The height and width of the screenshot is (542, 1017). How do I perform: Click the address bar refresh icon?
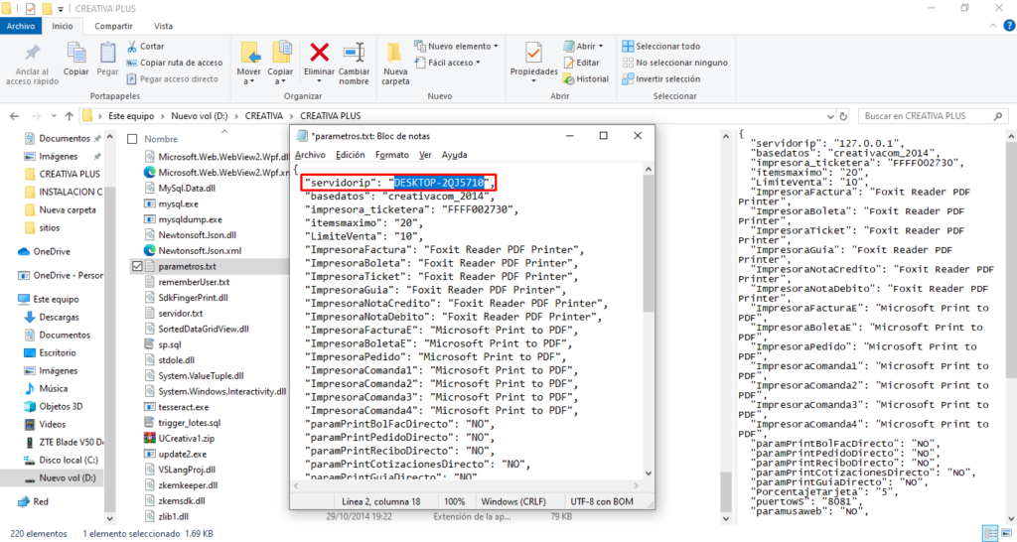pos(843,116)
